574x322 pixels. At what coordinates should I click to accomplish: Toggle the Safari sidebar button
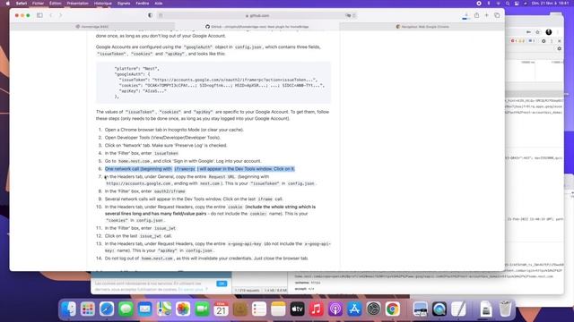coord(39,15)
